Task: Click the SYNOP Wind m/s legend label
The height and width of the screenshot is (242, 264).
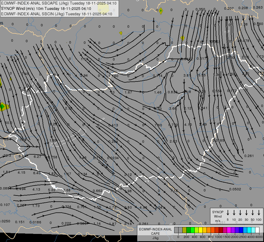Action: (x=218, y=216)
